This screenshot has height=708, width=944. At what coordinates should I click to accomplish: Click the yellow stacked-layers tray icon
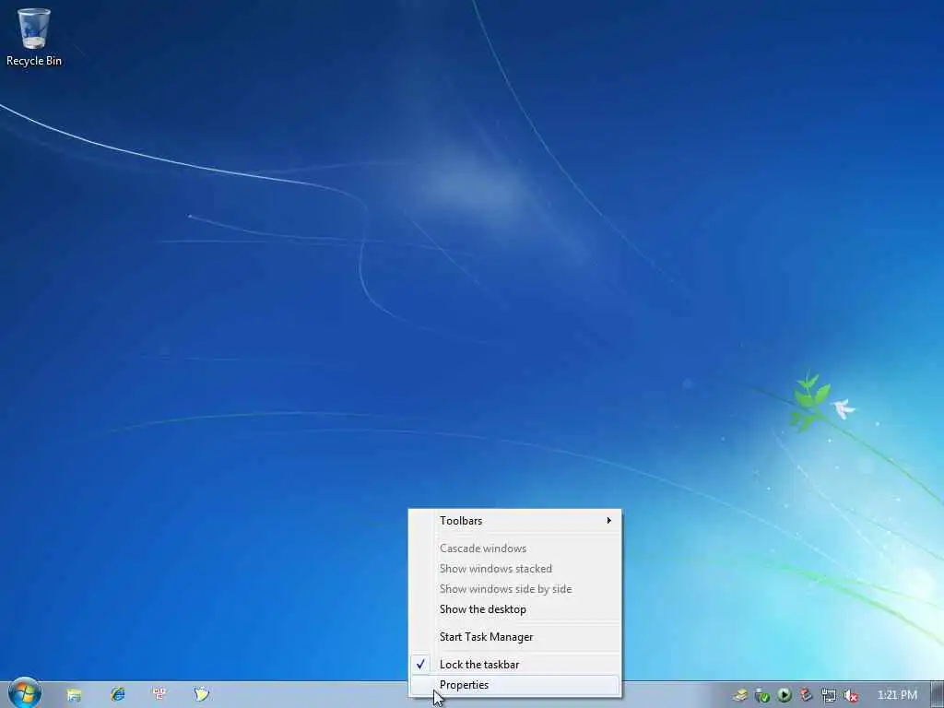click(x=740, y=695)
